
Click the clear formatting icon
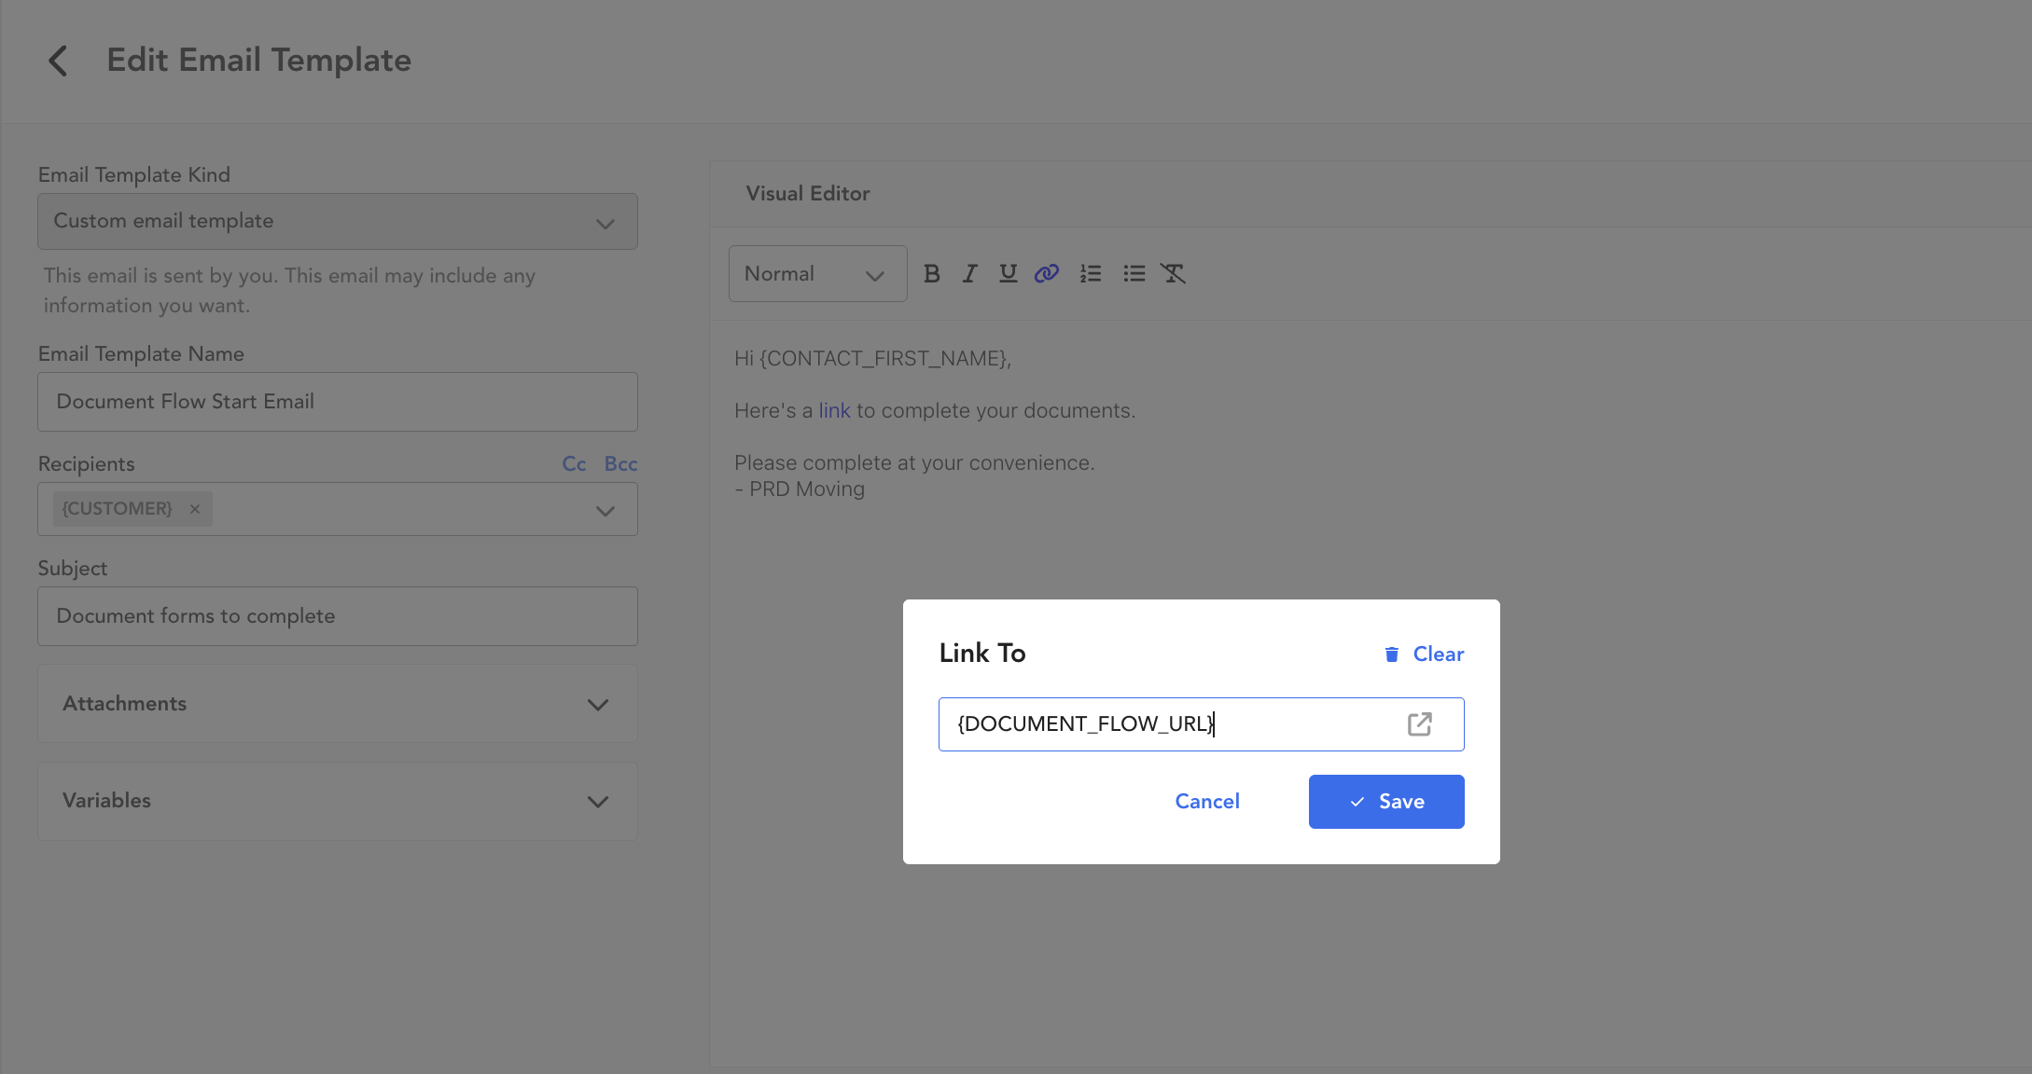[x=1173, y=273]
